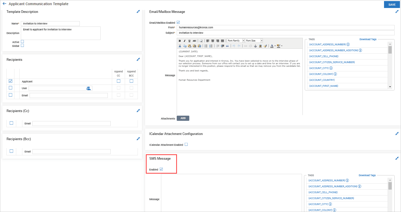The image size is (401, 212).
Task: Insert {ACCOUNT_COUNTRY} tag from email tags
Action: (x=322, y=80)
